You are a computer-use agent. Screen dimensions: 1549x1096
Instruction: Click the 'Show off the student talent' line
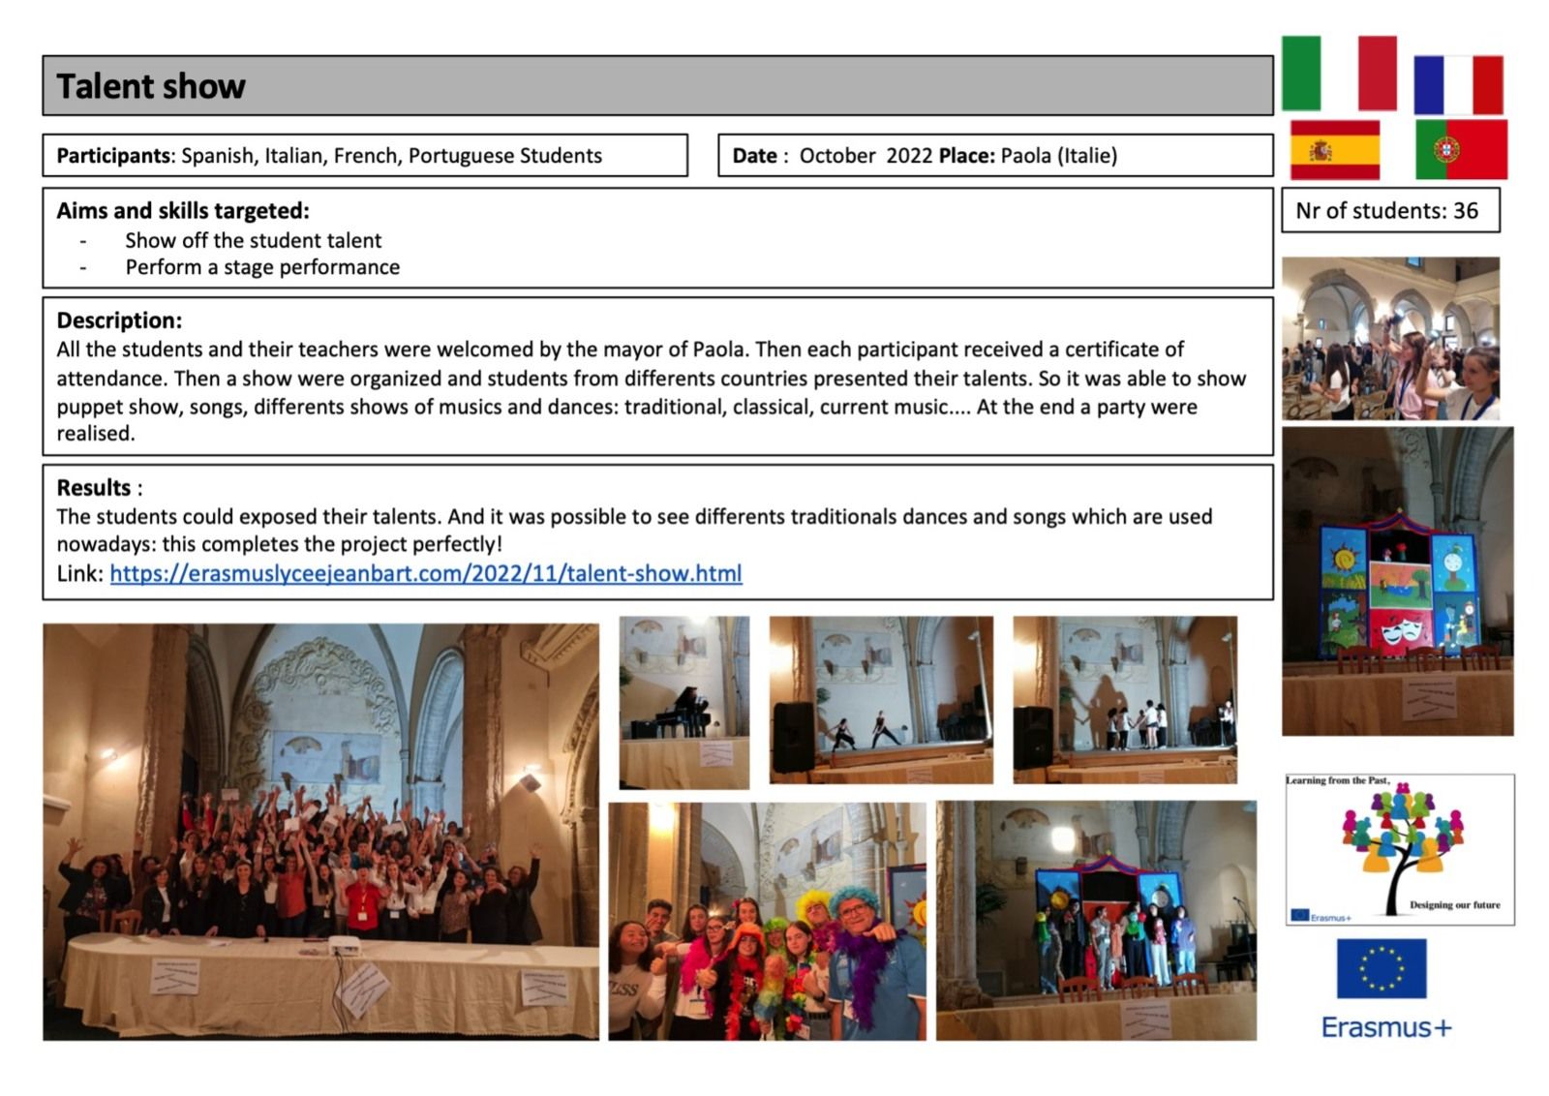point(253,240)
